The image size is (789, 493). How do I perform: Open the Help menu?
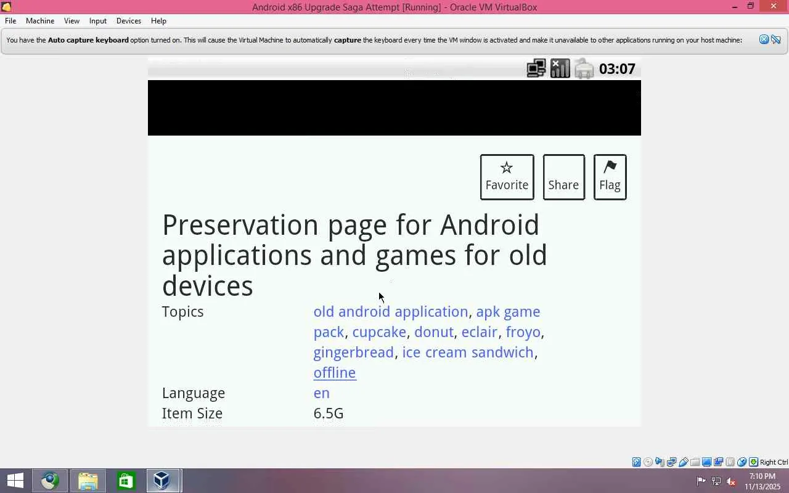pos(158,20)
